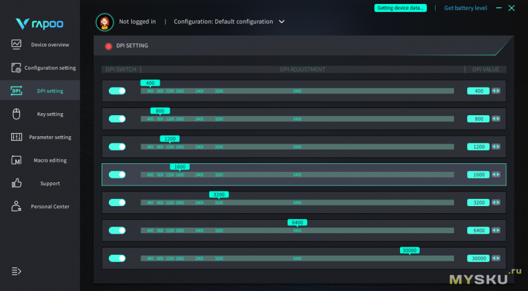
Task: Click the stepper arrows beside 6400 DPI value
Action: click(496, 230)
